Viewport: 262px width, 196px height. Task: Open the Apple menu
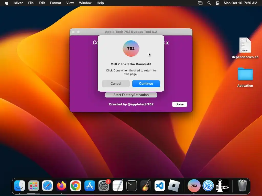[7, 3]
